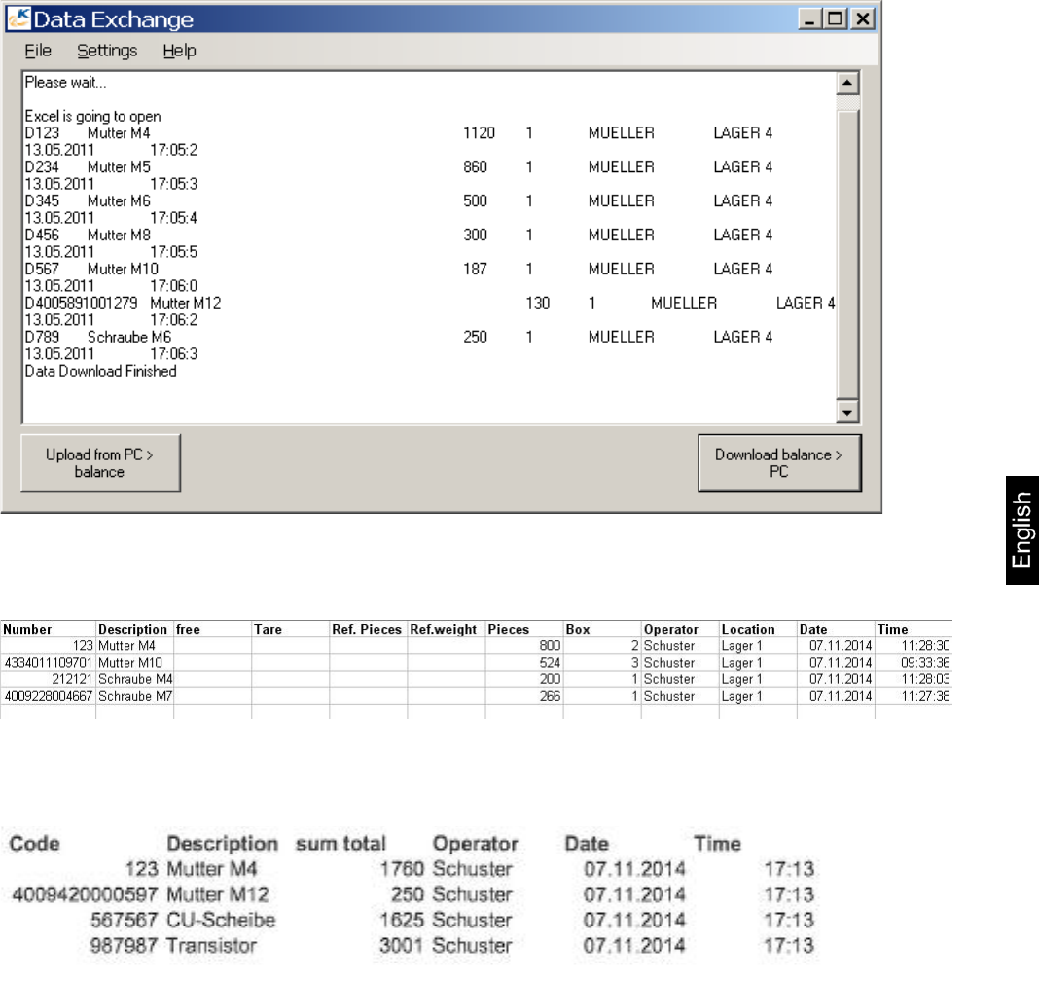Click the Transistor description entry
This screenshot has width=1039, height=981.
point(211,946)
